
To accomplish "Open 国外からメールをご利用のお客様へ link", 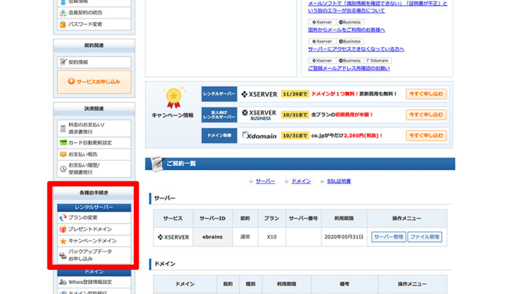I will pos(347,30).
